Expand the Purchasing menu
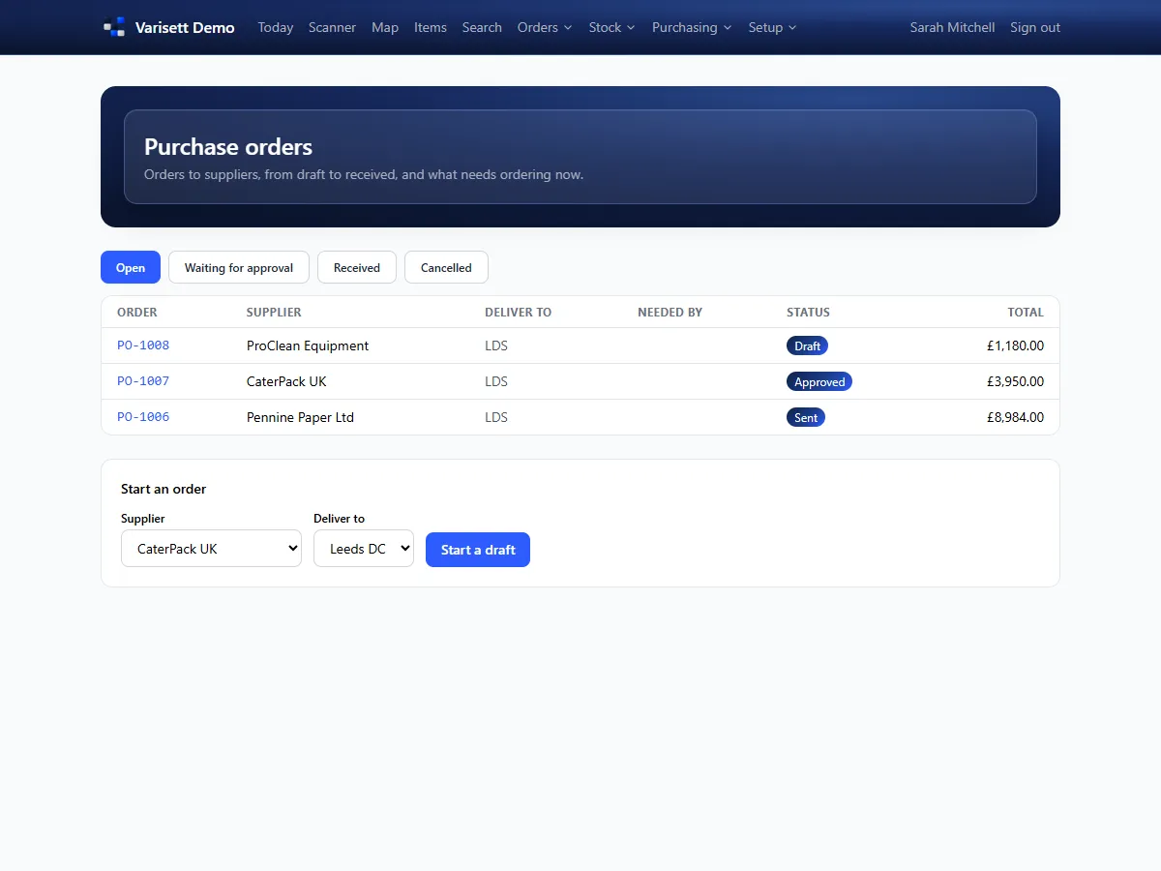 point(692,27)
